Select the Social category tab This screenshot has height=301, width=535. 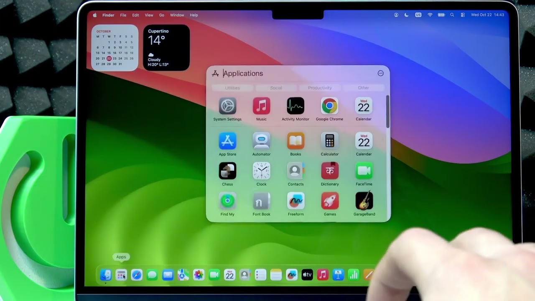click(276, 88)
